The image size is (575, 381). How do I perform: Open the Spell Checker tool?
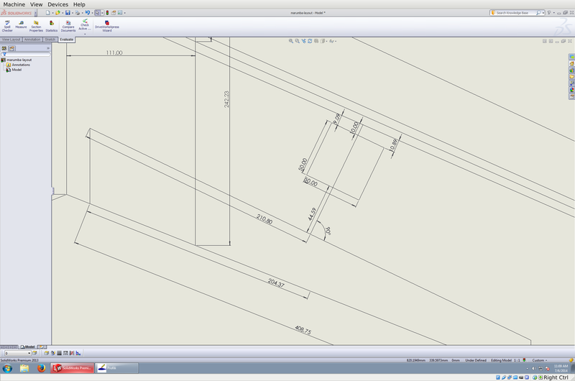click(7, 26)
